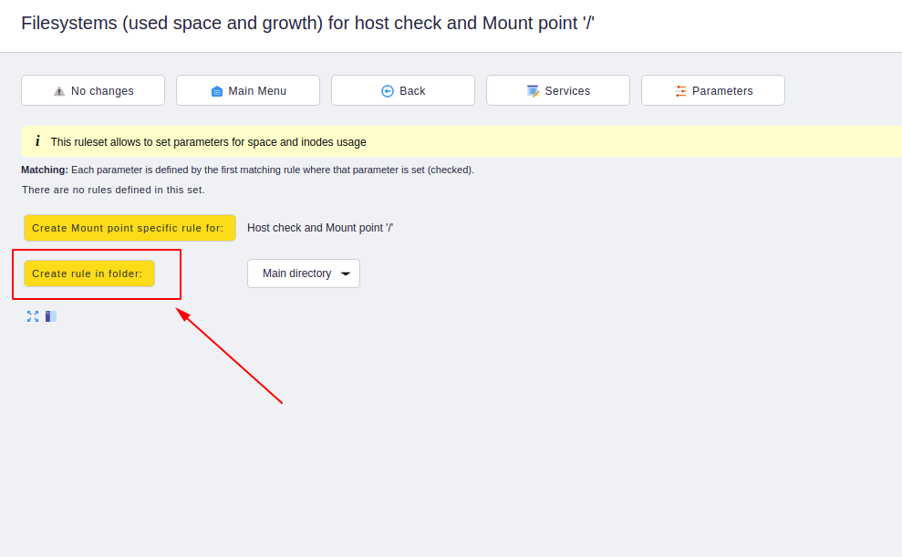
Task: Click the Services edit-list icon
Action: [534, 91]
